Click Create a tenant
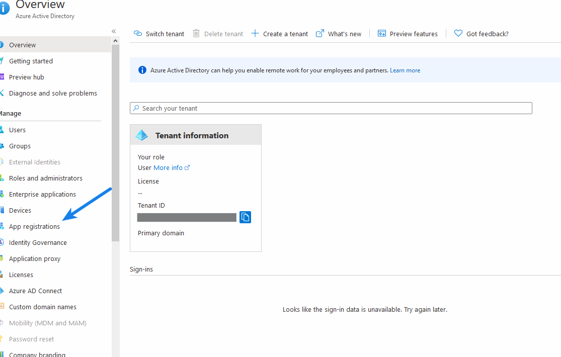The image size is (561, 357). [x=279, y=34]
